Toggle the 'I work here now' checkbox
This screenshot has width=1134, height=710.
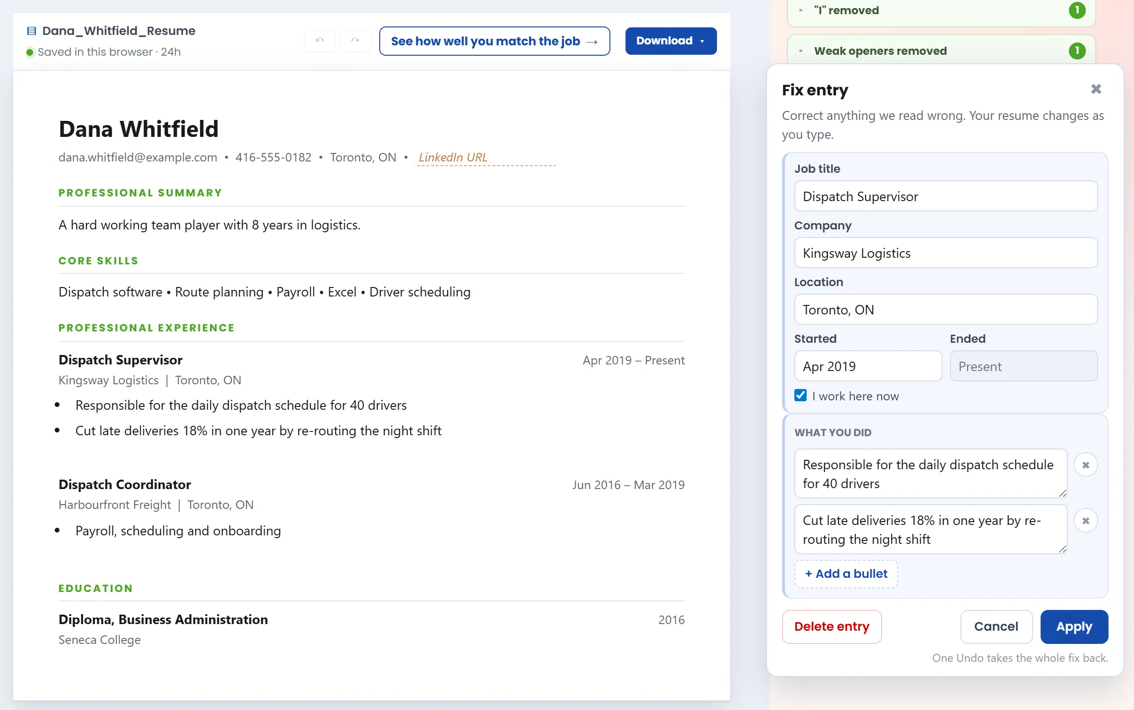tap(800, 396)
